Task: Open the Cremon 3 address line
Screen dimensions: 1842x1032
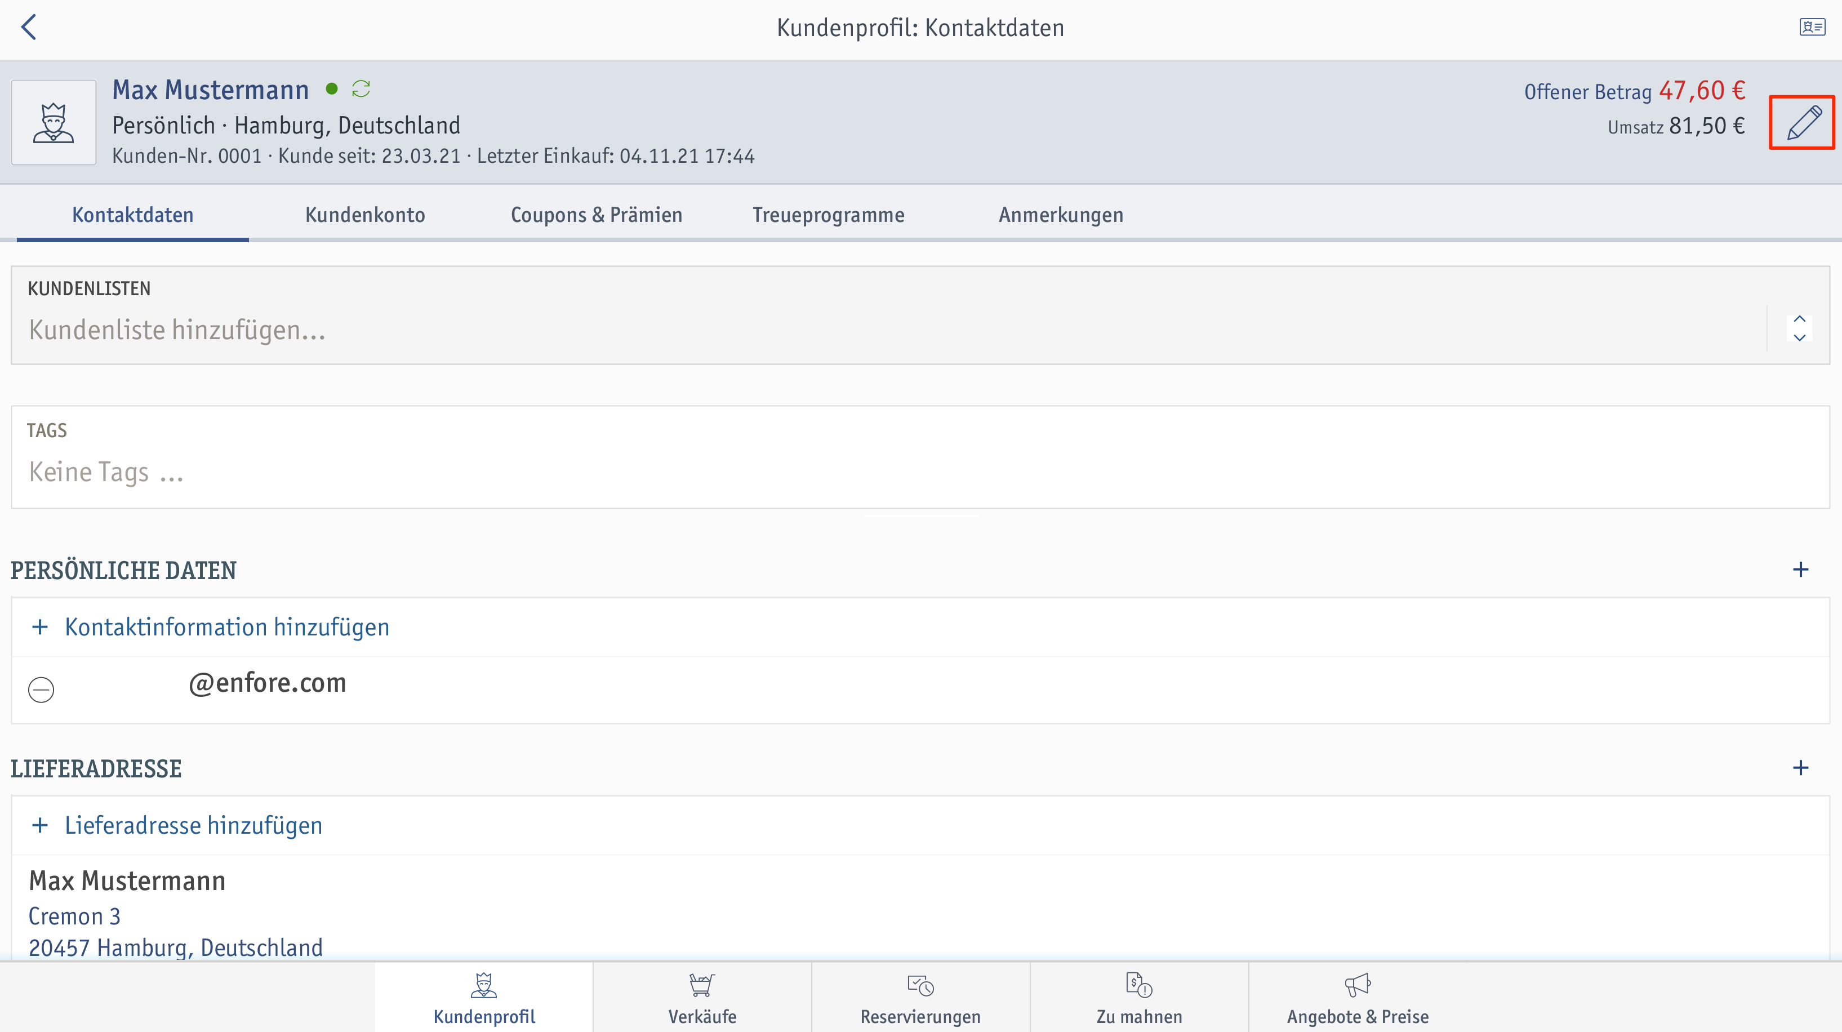Action: point(74,916)
